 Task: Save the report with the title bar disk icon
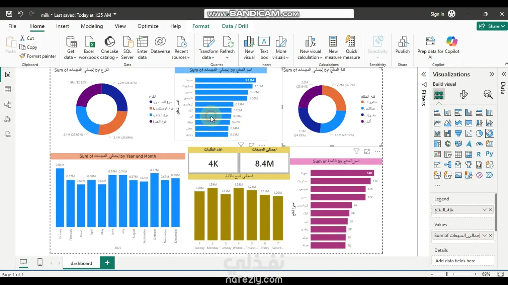click(x=9, y=14)
